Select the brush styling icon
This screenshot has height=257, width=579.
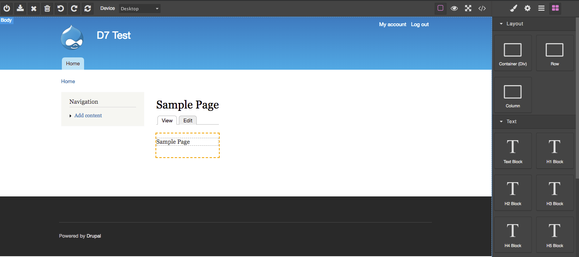point(513,8)
